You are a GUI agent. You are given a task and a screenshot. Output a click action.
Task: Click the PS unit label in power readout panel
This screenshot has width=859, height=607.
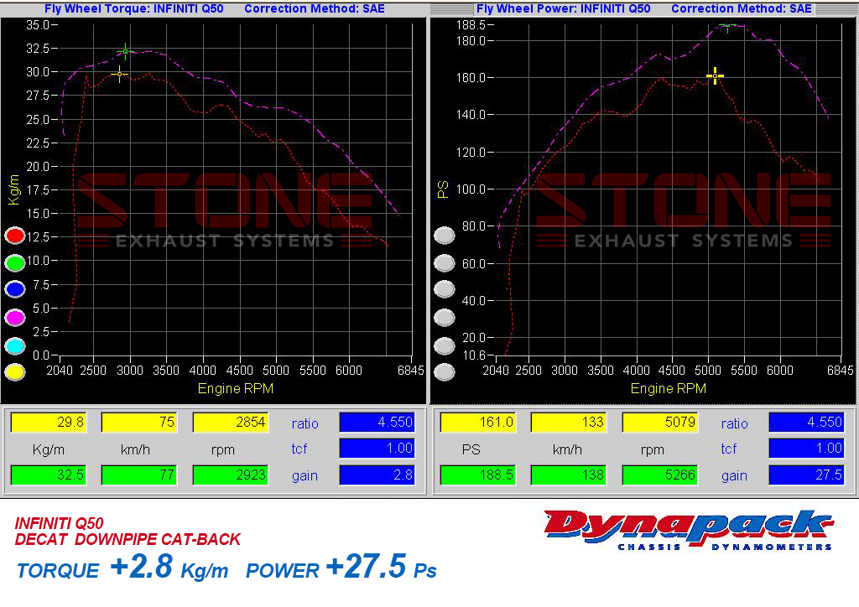point(471,450)
